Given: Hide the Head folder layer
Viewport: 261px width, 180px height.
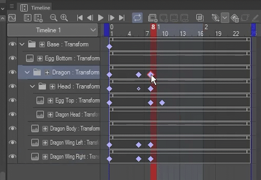Looking at the screenshot, I should pyautogui.click(x=12, y=86).
